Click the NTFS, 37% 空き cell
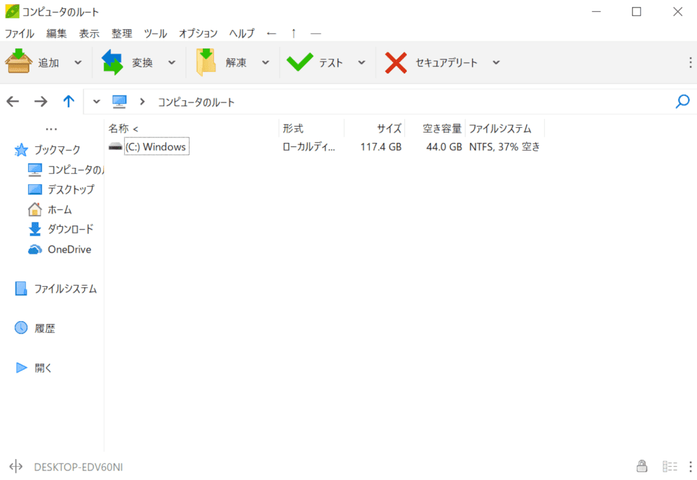Image resolution: width=697 pixels, height=480 pixels. tap(504, 146)
